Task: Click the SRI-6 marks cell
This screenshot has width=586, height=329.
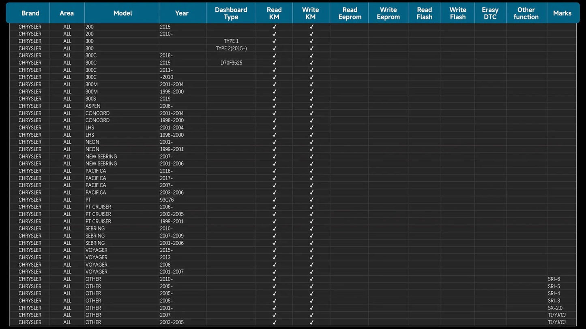Action: pyautogui.click(x=554, y=279)
